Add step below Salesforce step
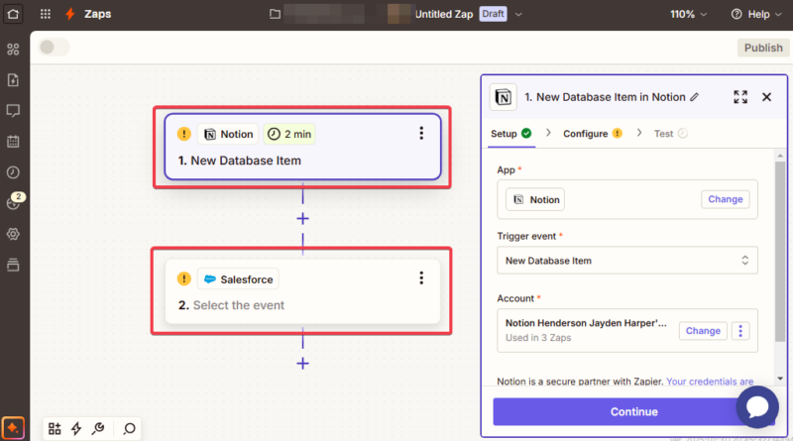Screen dimensions: 793x441 [303, 363]
